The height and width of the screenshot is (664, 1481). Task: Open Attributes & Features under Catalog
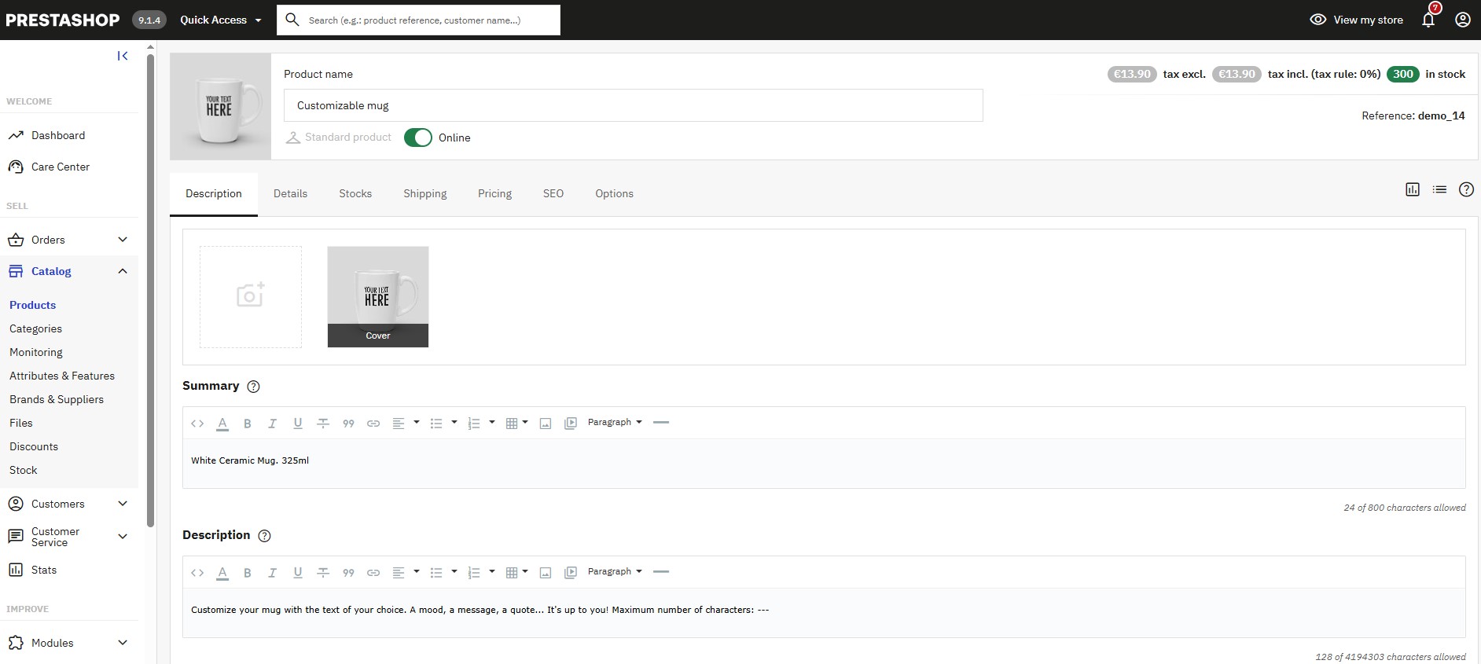pyautogui.click(x=62, y=376)
